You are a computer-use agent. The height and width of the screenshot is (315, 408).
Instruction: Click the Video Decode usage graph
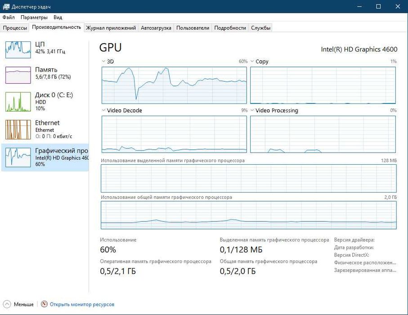174,135
